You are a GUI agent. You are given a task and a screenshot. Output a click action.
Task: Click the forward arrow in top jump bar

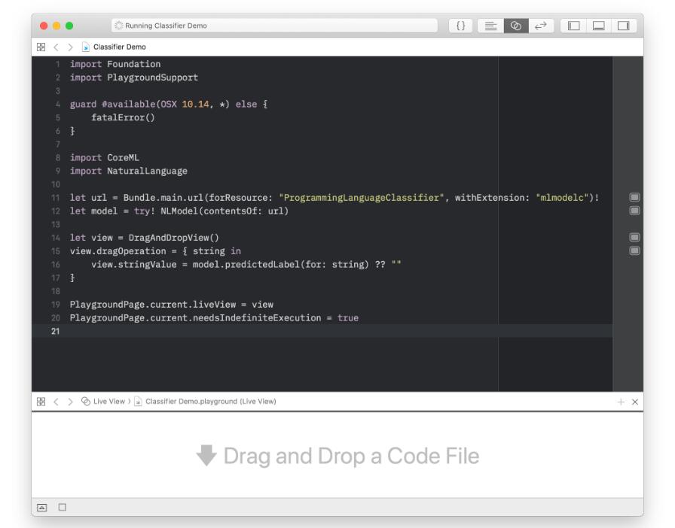tap(70, 47)
